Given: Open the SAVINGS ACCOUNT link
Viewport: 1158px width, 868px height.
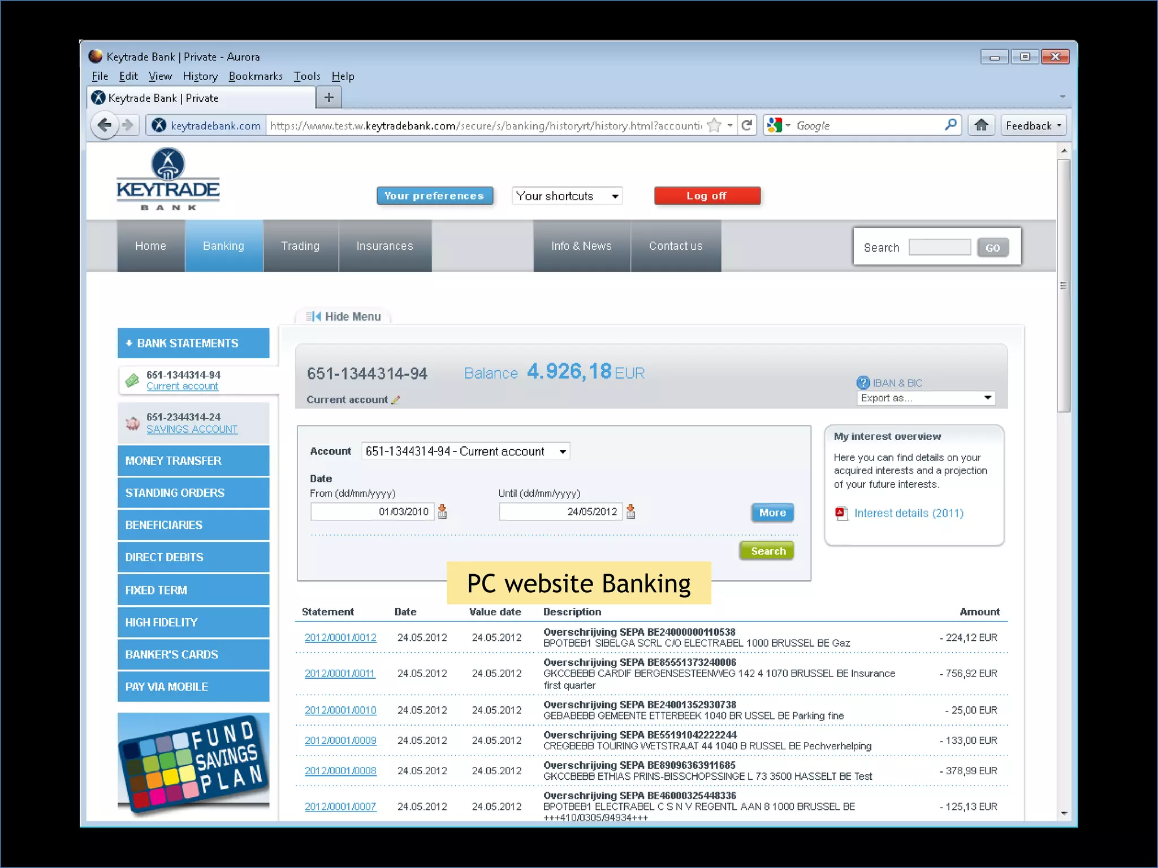Looking at the screenshot, I should click(x=192, y=429).
